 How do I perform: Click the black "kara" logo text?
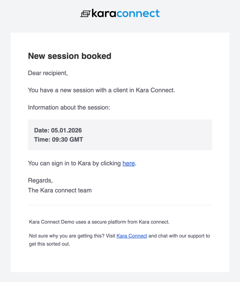pos(104,14)
